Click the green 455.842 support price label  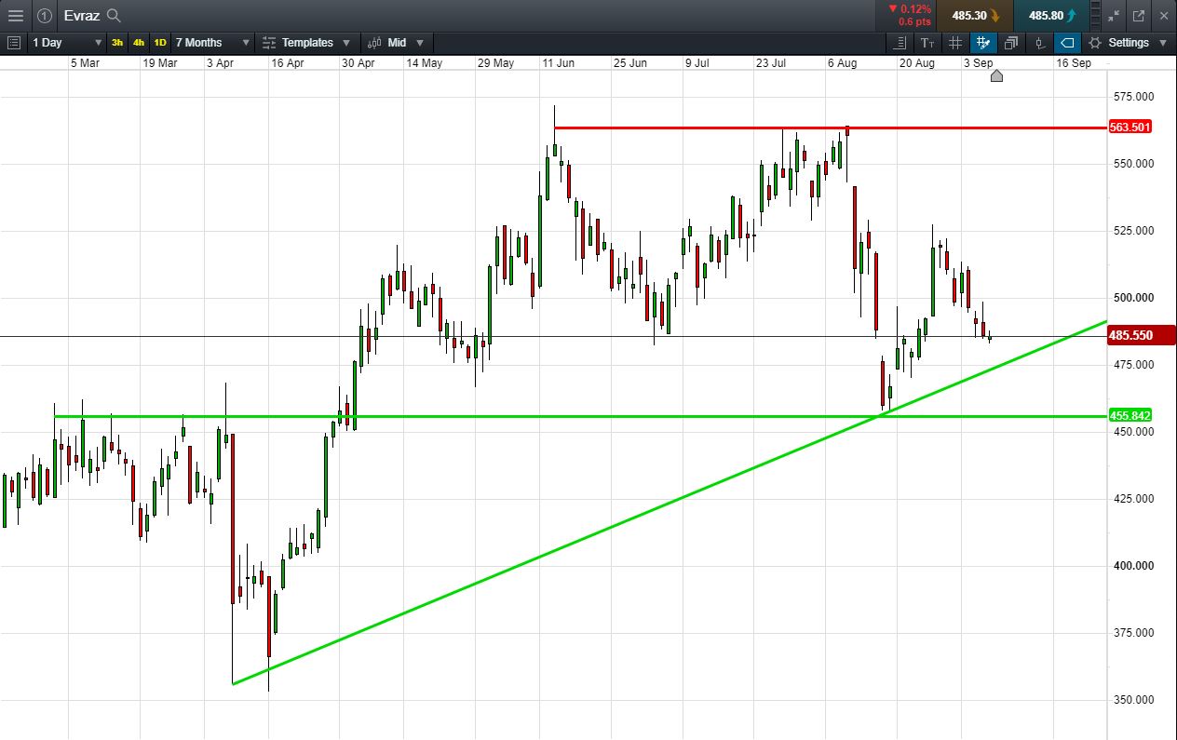click(x=1130, y=416)
